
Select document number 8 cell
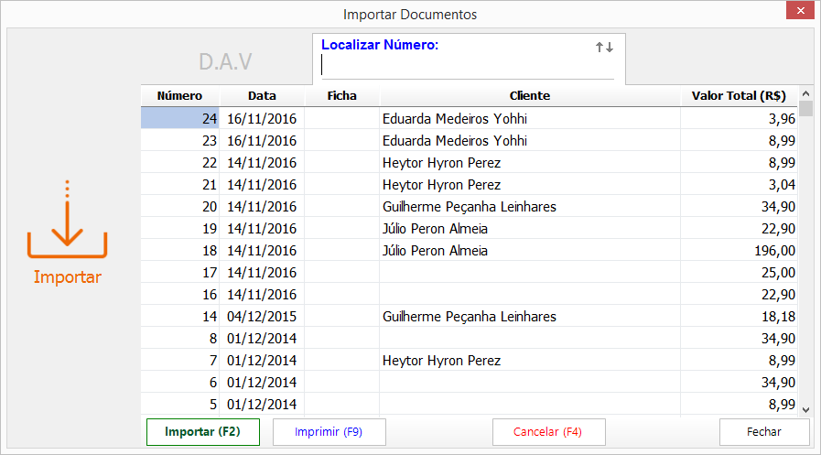(180, 339)
